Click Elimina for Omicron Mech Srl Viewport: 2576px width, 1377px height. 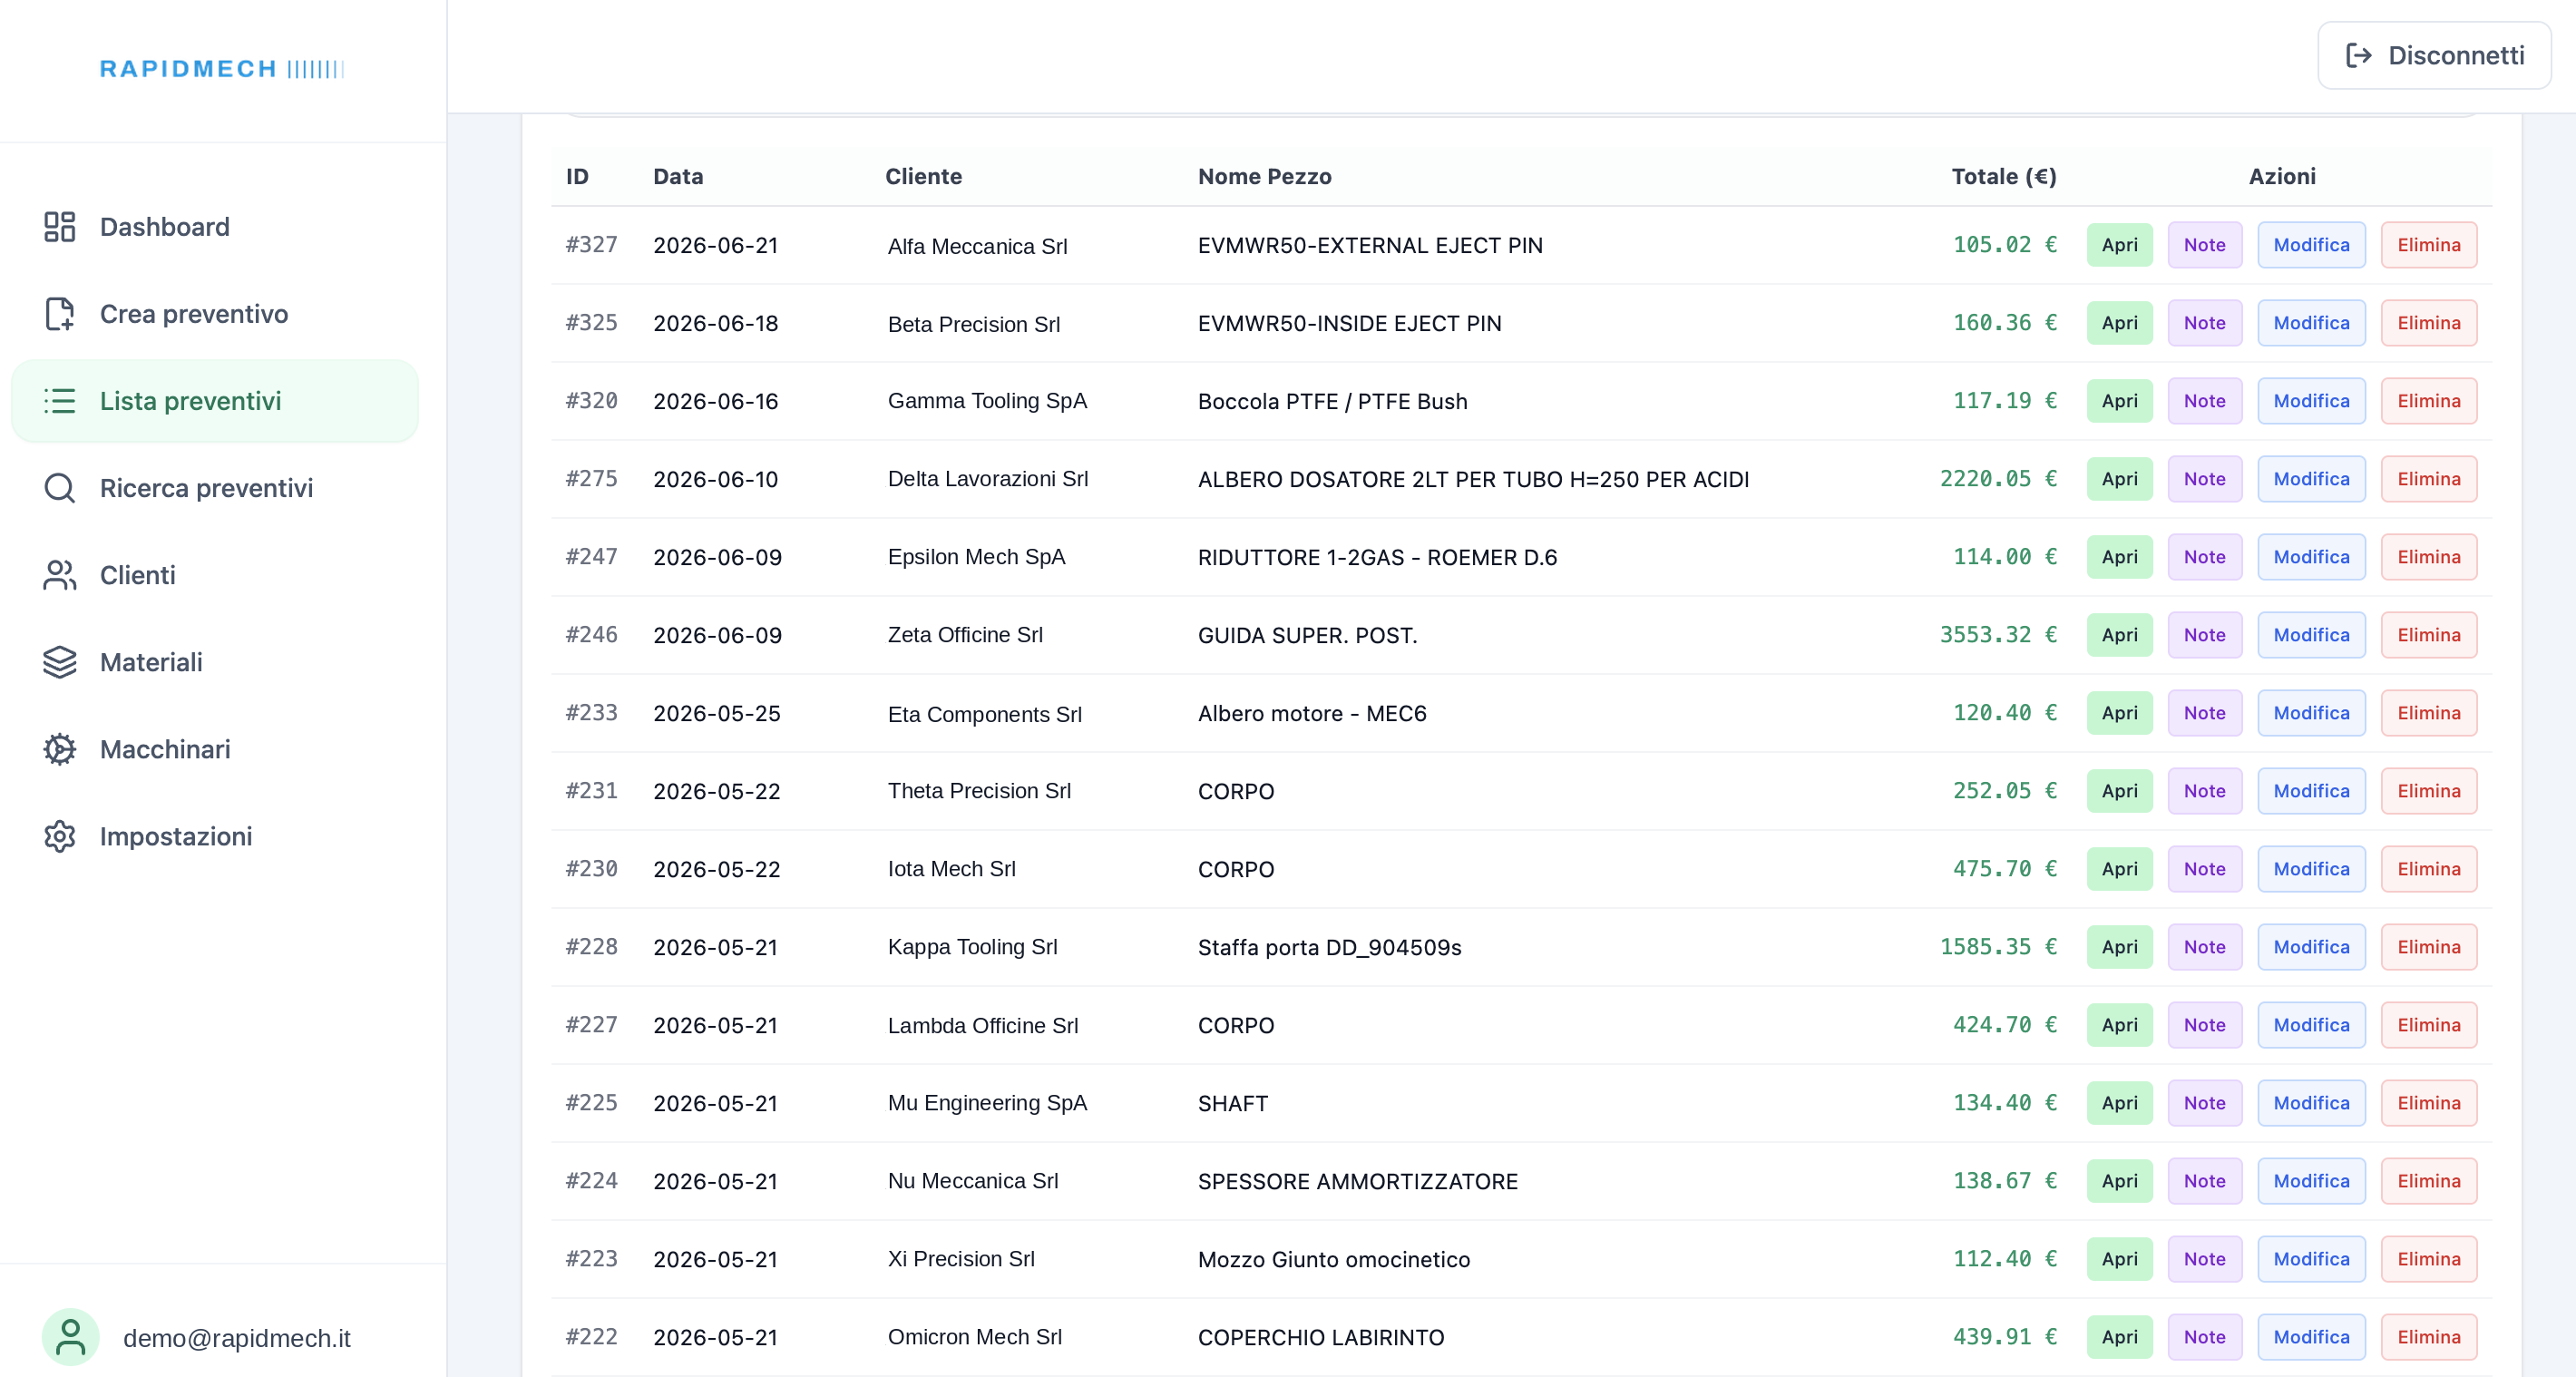(x=2428, y=1337)
